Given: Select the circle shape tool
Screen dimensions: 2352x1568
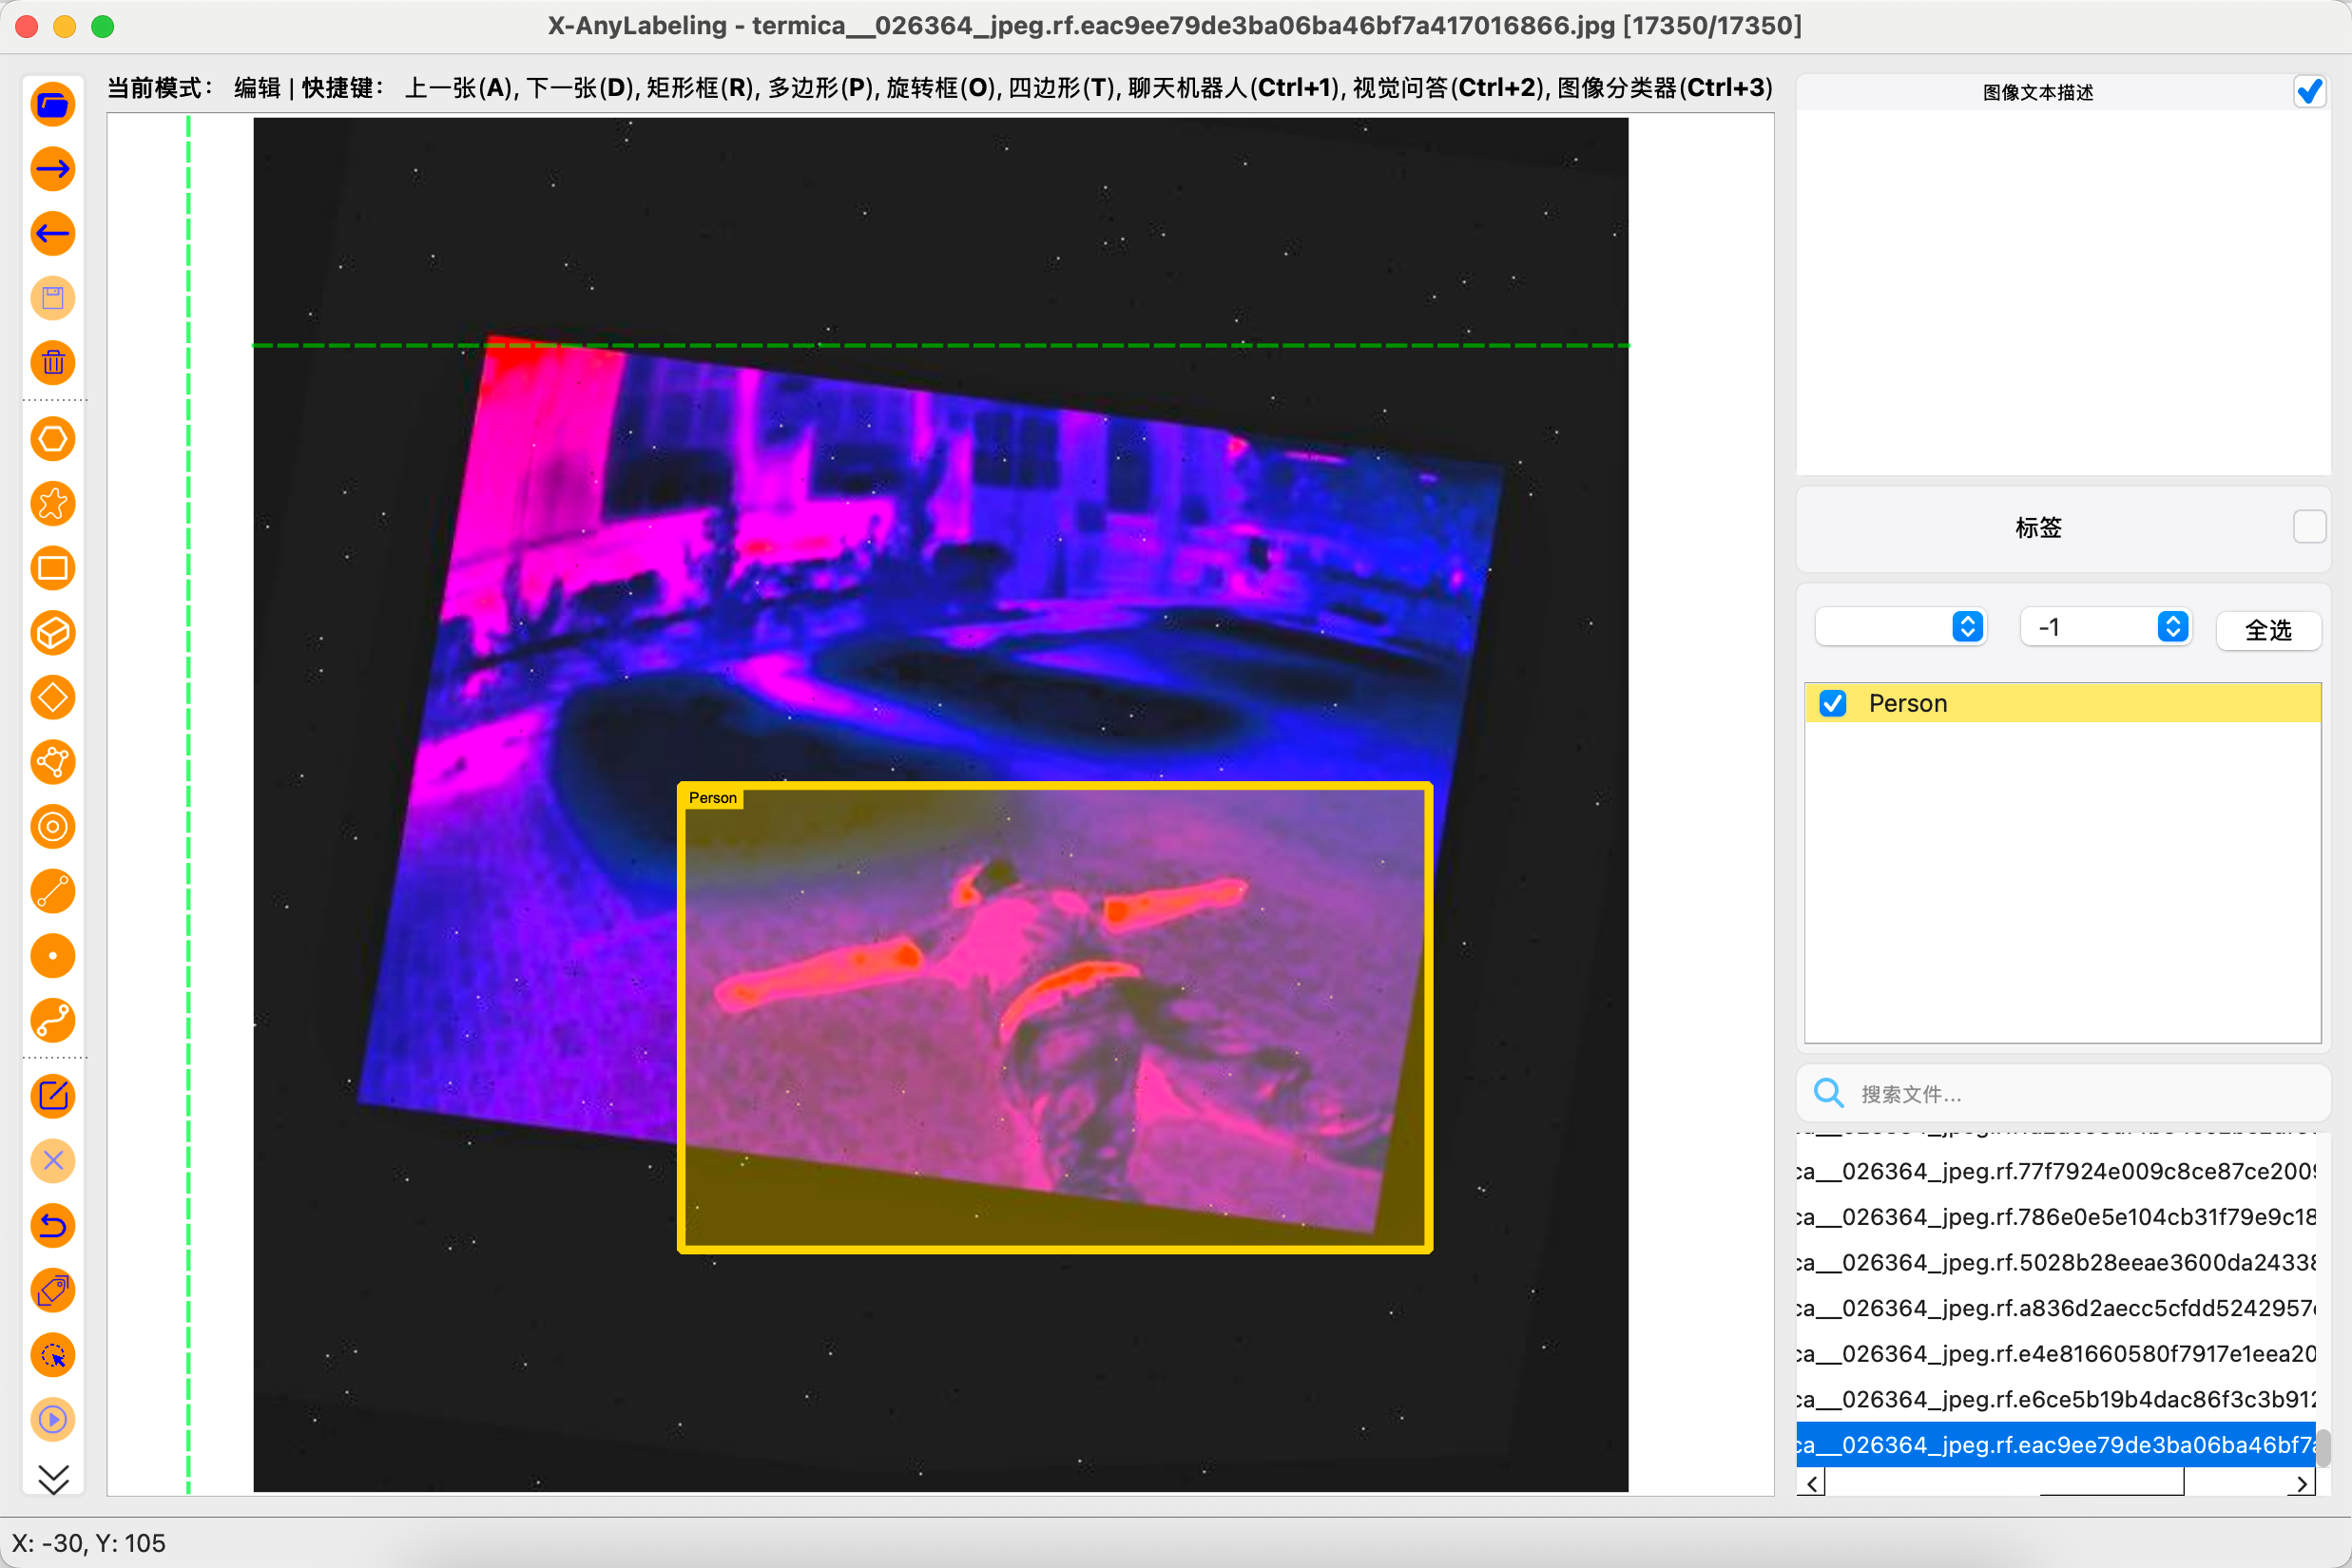Looking at the screenshot, I should click(53, 827).
